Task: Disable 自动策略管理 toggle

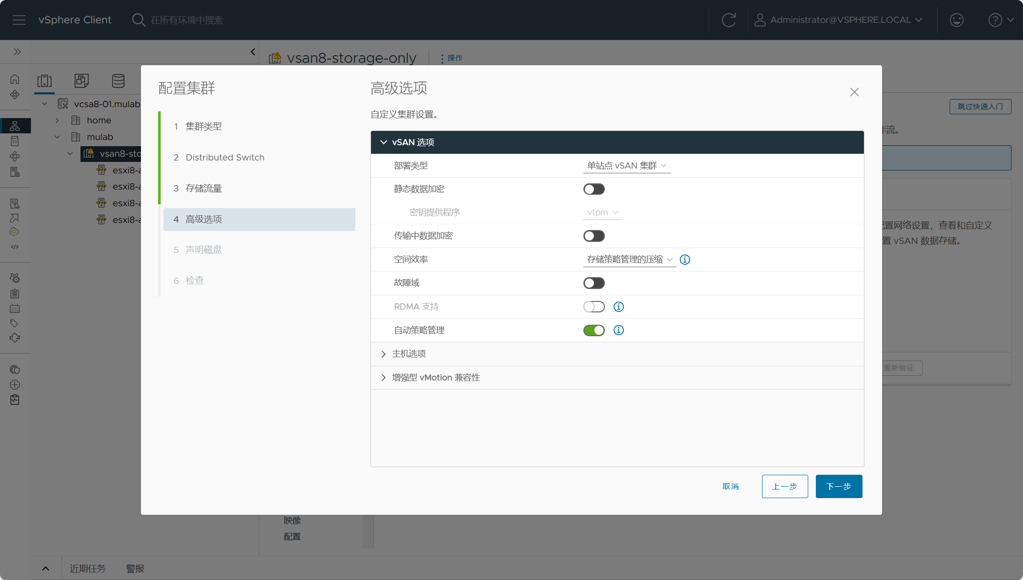Action: [594, 330]
